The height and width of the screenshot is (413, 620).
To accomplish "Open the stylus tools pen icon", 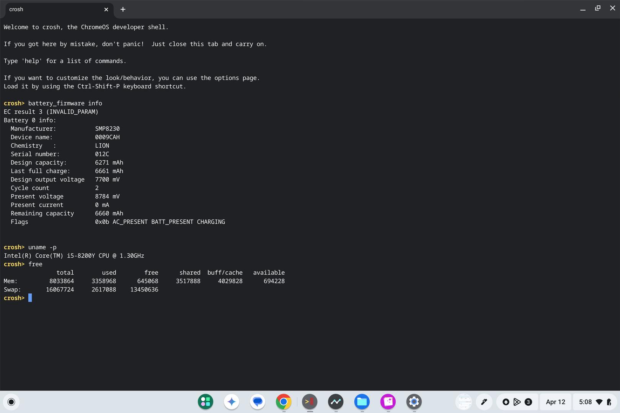I will [x=484, y=402].
